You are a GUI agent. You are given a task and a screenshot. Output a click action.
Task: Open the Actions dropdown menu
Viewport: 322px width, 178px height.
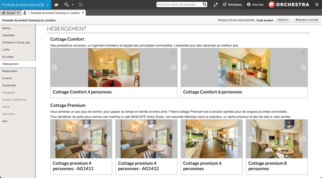(x=283, y=20)
